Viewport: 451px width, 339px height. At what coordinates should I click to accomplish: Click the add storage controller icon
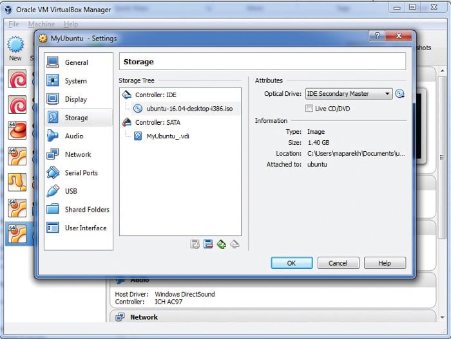[195, 244]
